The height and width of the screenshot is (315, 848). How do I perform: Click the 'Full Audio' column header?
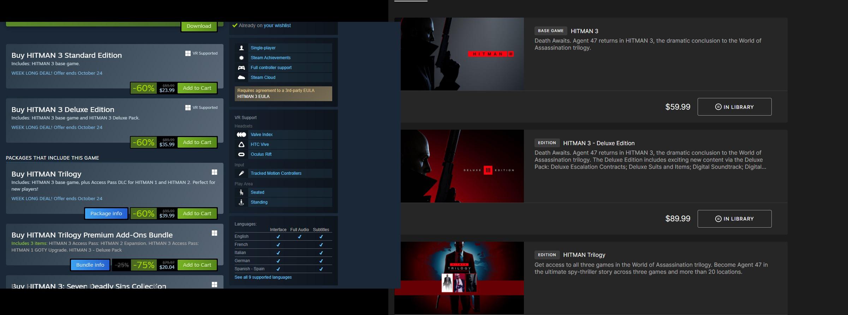click(300, 230)
